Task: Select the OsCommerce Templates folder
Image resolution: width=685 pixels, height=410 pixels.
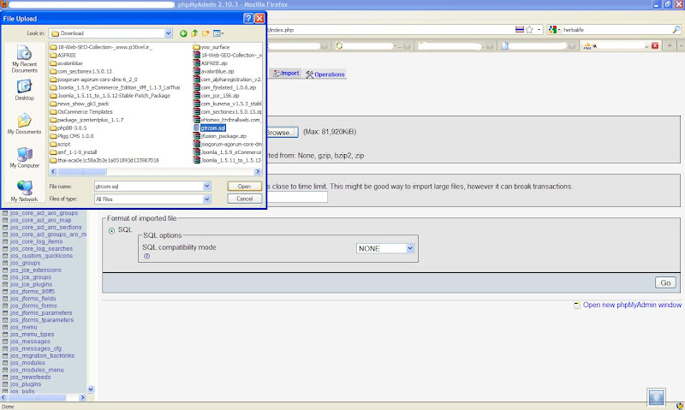Action: pyautogui.click(x=81, y=112)
